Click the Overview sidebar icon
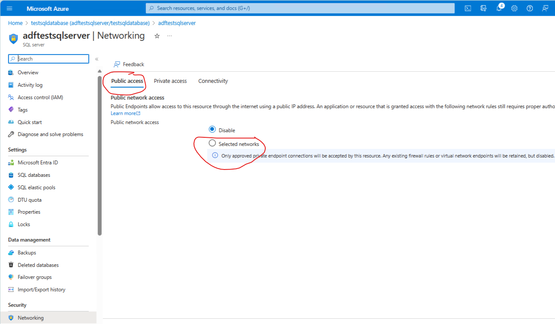This screenshot has height=324, width=555. [x=11, y=73]
